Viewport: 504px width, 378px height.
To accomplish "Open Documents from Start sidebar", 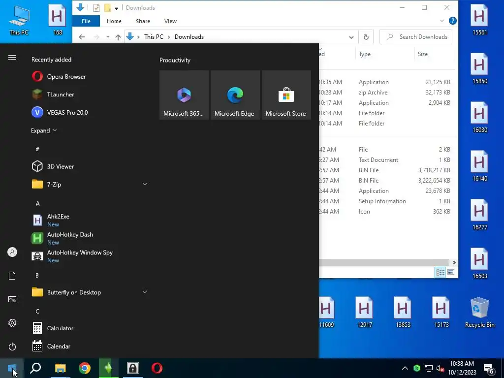I will click(x=12, y=276).
